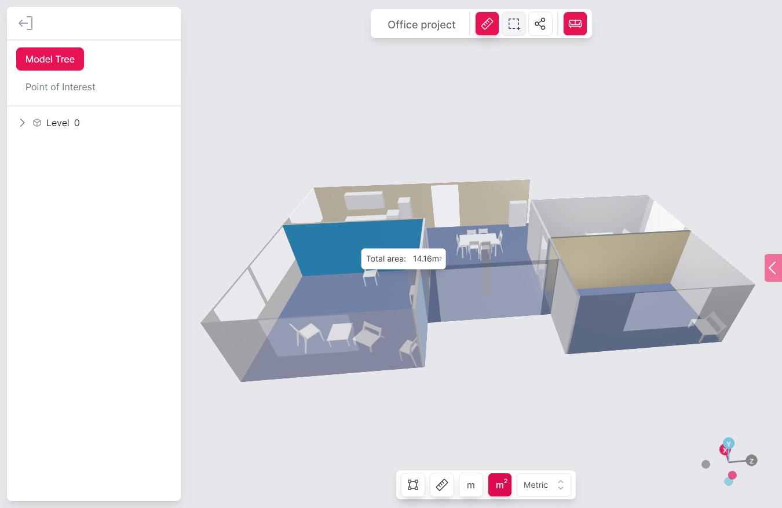This screenshot has height=508, width=782.
Task: Click the furniture/sofa icon in top toolbar
Action: point(575,24)
